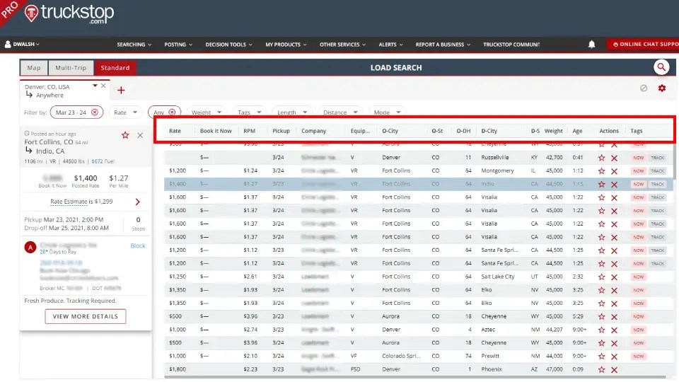Open the notifications bell
Image resolution: width=679 pixels, height=382 pixels.
(x=591, y=44)
